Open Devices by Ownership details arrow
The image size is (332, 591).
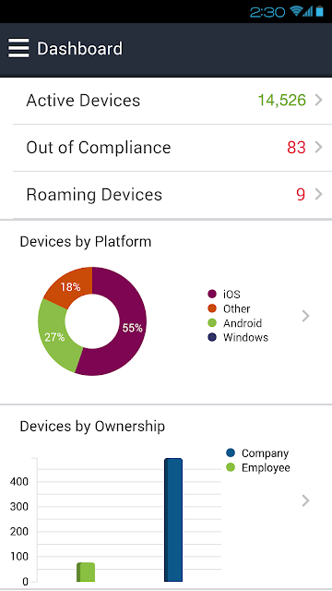(x=305, y=501)
